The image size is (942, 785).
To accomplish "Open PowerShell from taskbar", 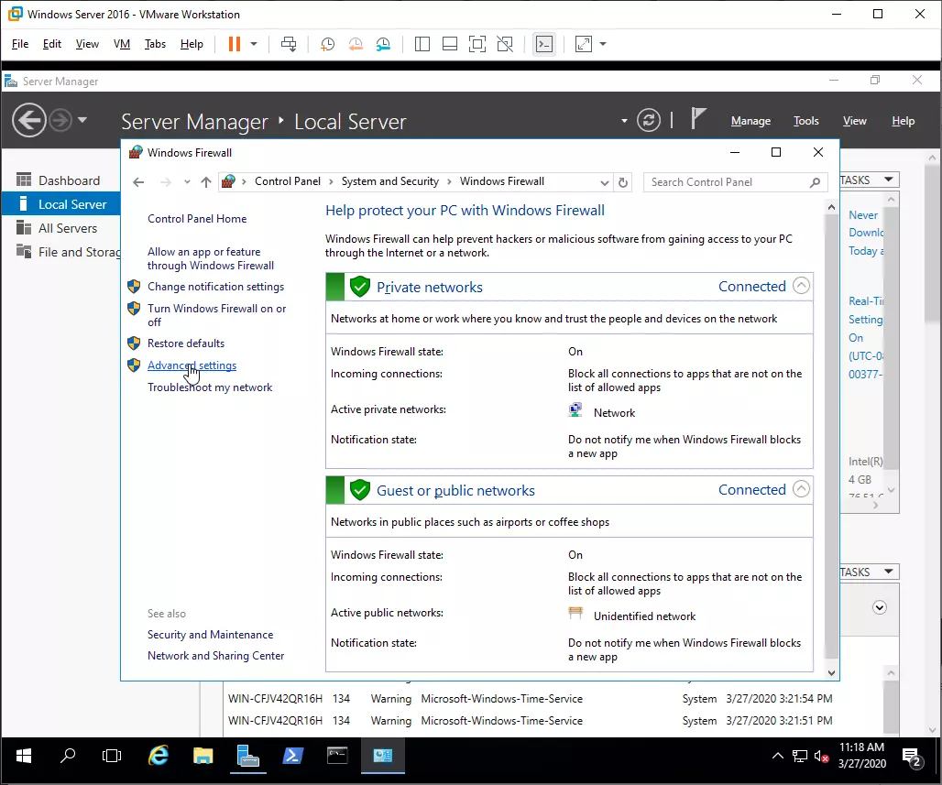I will coord(292,756).
